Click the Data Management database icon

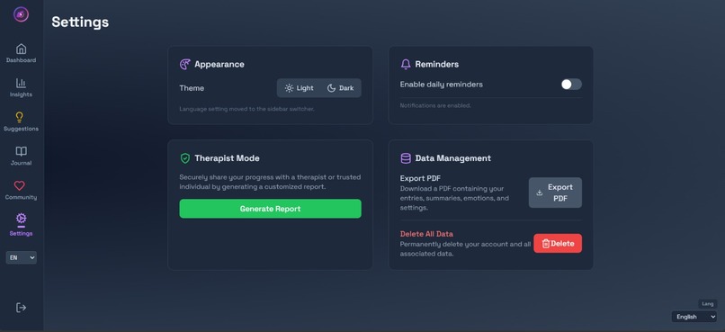coord(406,158)
